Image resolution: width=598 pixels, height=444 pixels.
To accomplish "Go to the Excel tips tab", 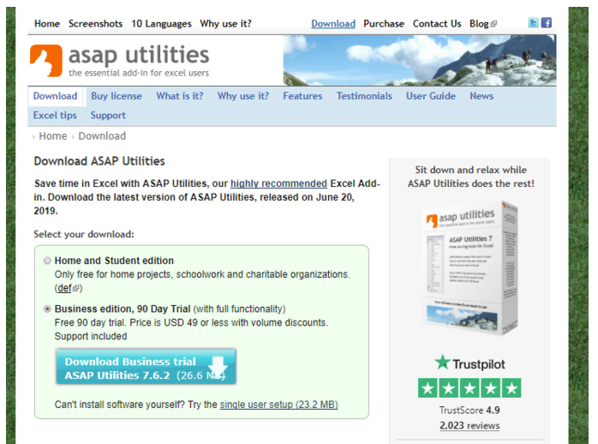I will point(55,115).
